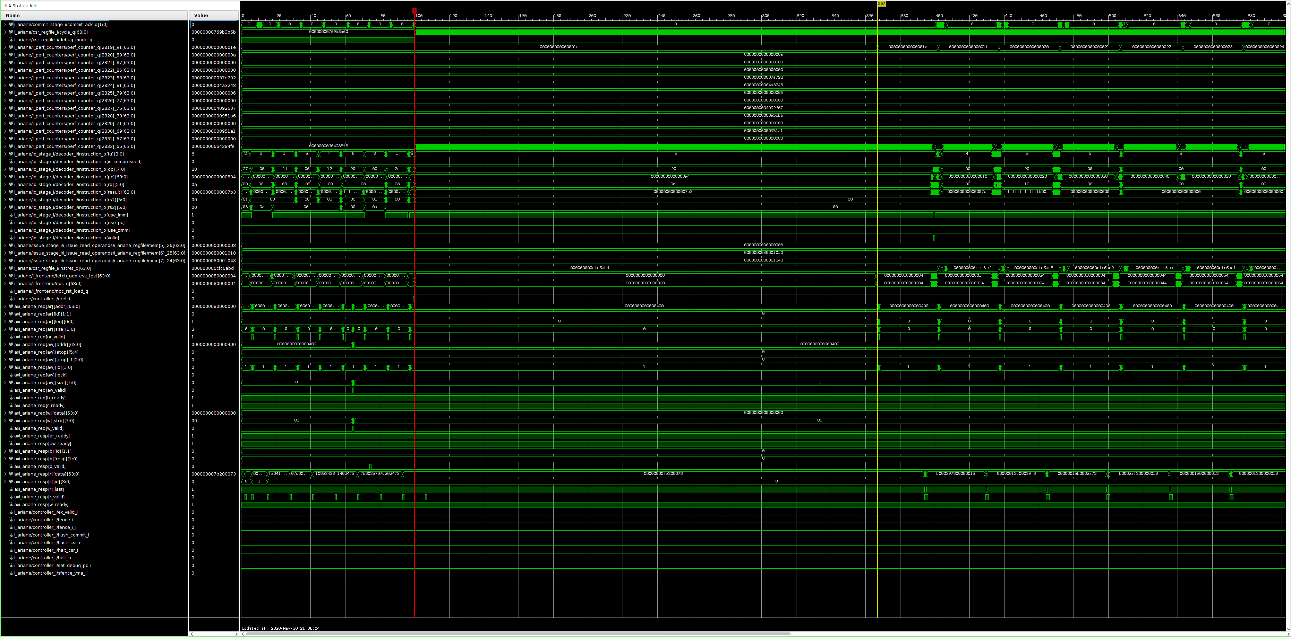This screenshot has width=1291, height=639.
Task: Click the yellow timeline marker labeled 367
Action: [x=882, y=4]
